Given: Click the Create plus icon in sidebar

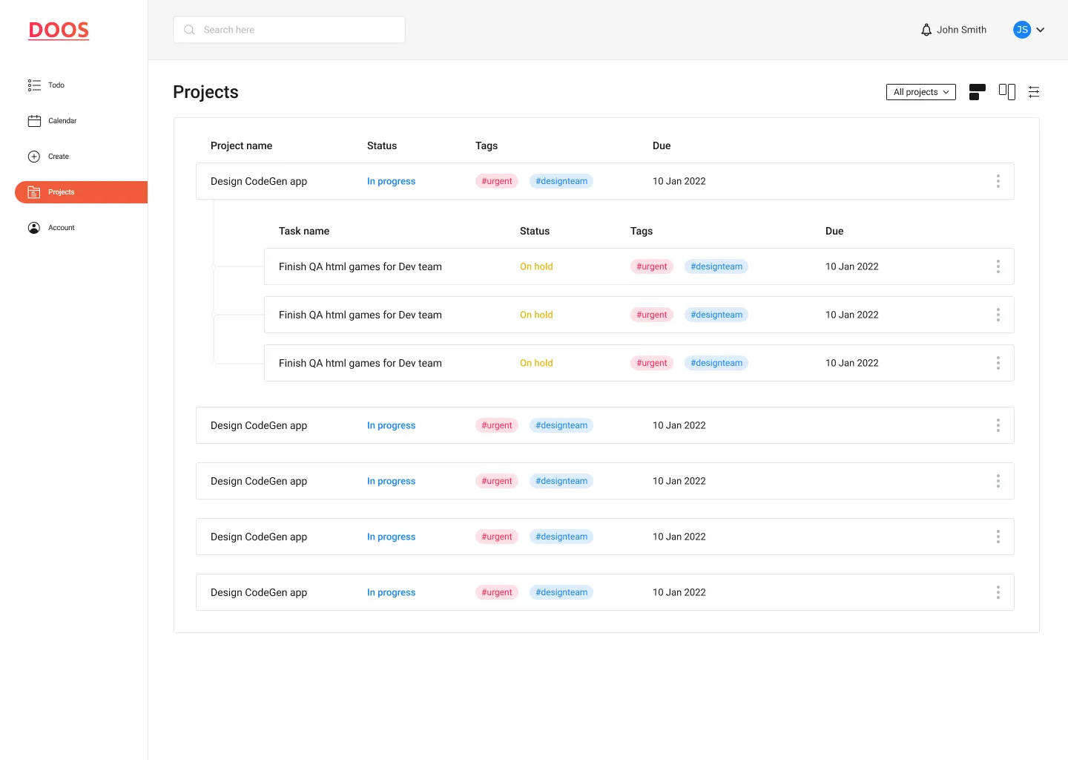Looking at the screenshot, I should 34,157.
